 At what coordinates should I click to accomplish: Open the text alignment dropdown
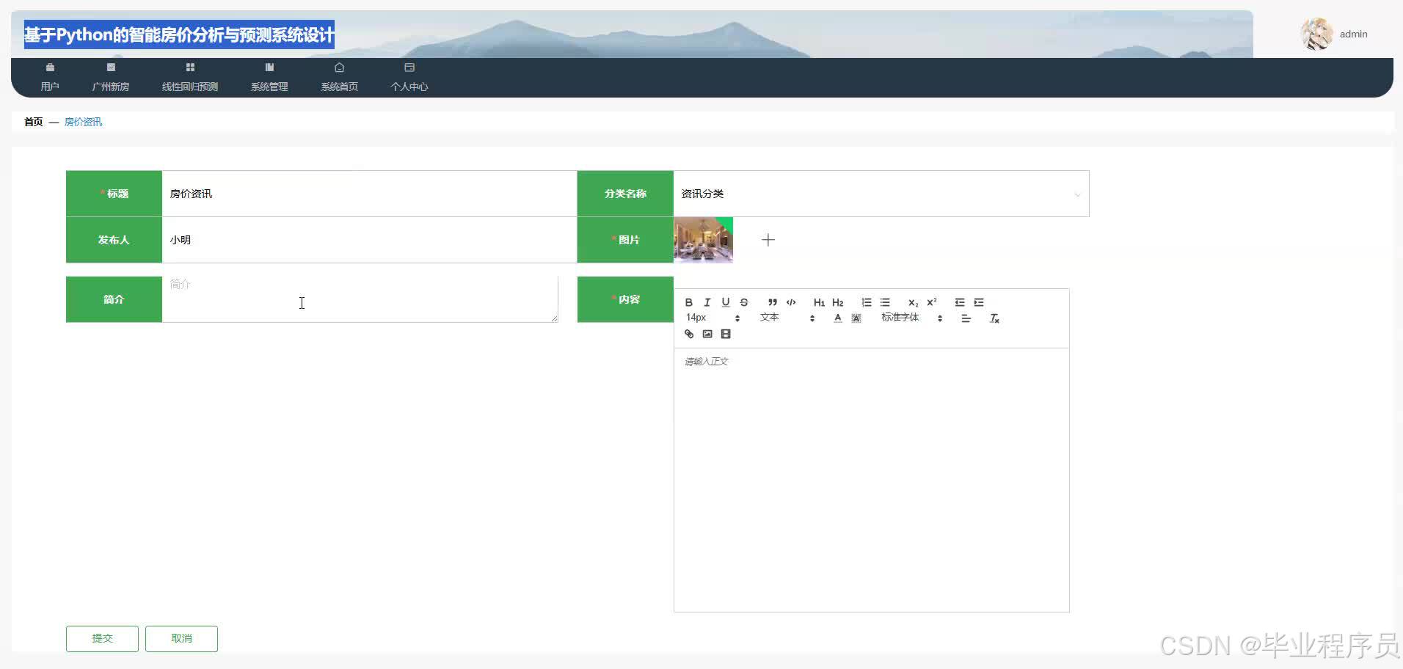tap(966, 318)
